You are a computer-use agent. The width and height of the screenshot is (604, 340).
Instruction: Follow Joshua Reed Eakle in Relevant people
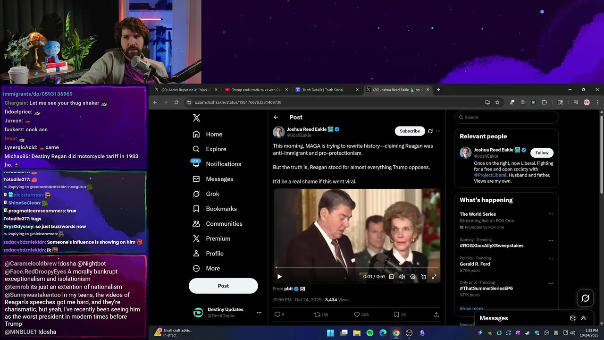pos(542,153)
